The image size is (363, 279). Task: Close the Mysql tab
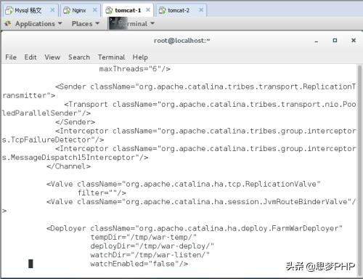click(52, 10)
